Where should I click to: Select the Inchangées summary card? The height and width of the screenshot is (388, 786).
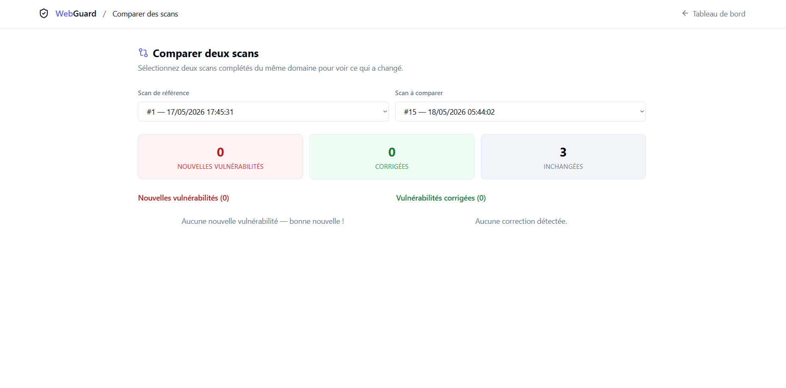[x=563, y=157]
